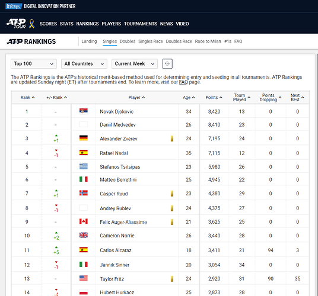
Task: Switch to the Landing tab
Action: click(x=89, y=41)
